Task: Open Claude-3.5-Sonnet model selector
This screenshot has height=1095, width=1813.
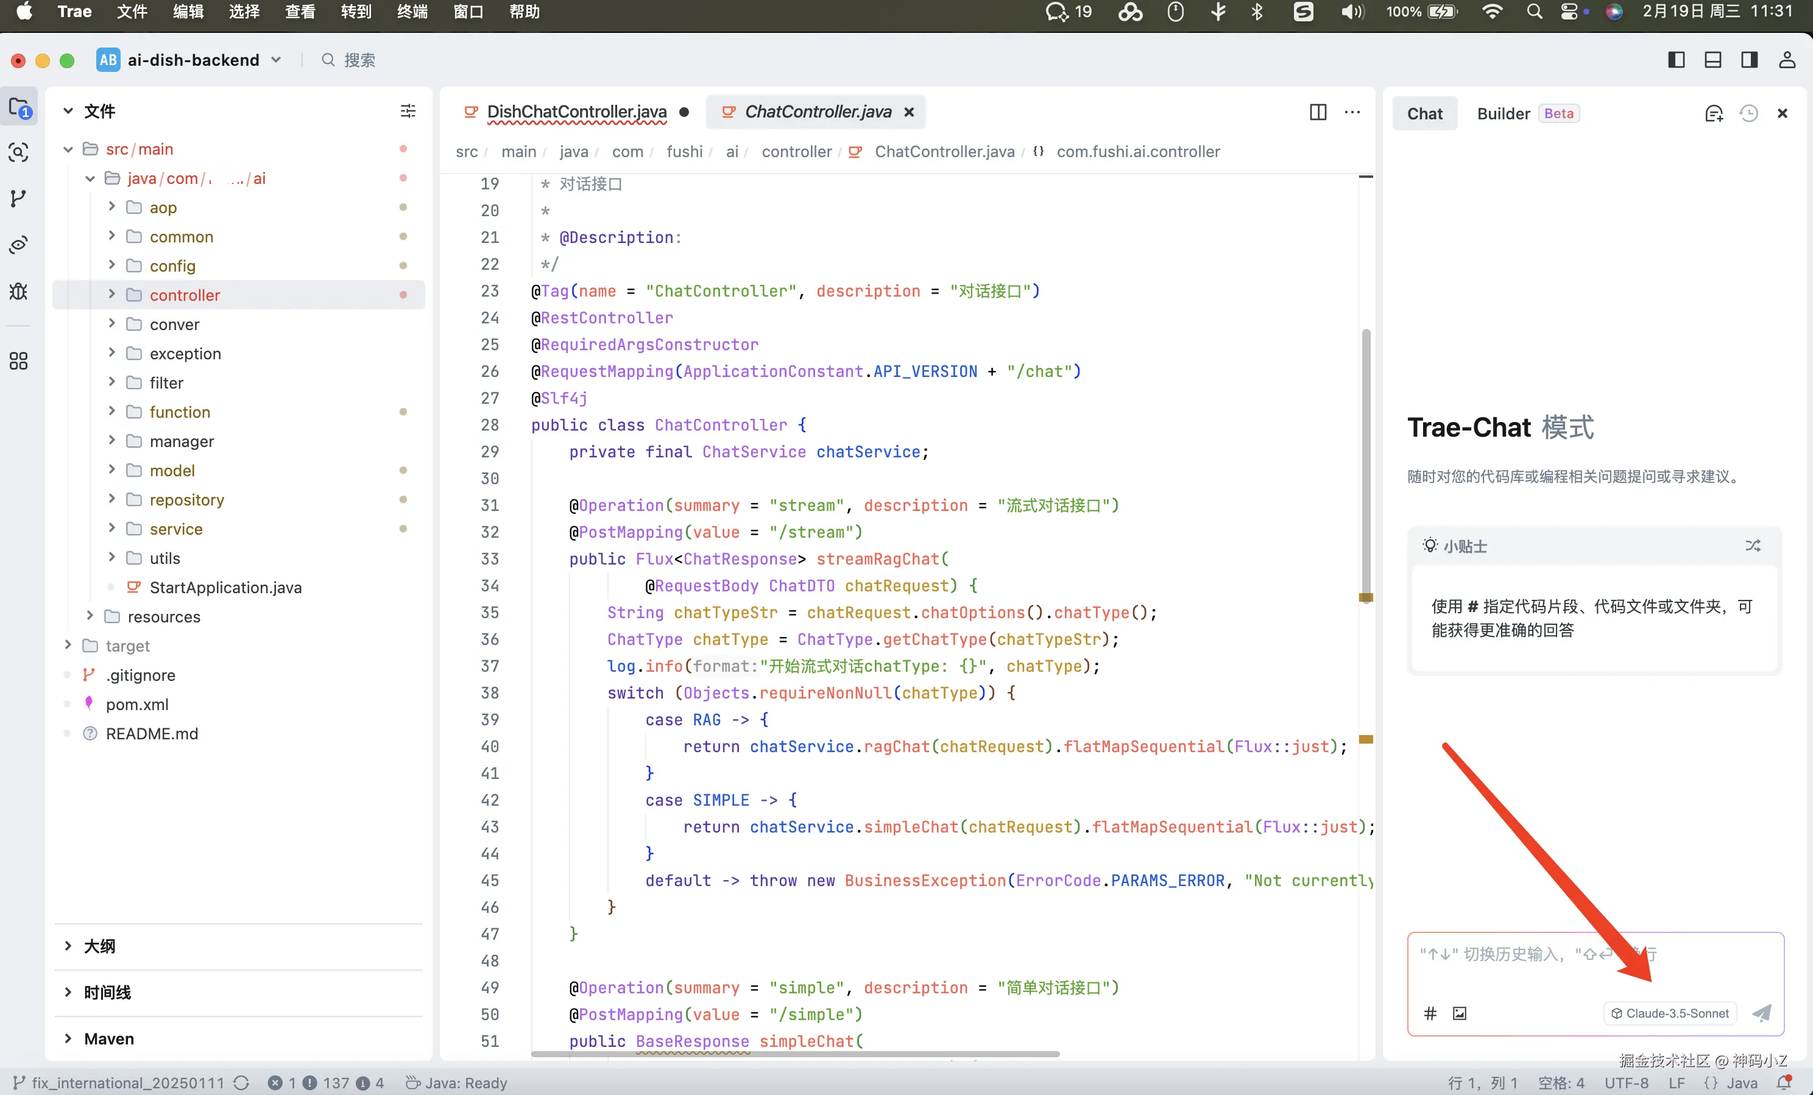Action: click(1670, 1013)
